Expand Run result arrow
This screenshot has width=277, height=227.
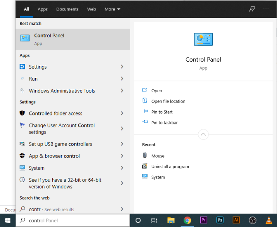tap(122, 79)
